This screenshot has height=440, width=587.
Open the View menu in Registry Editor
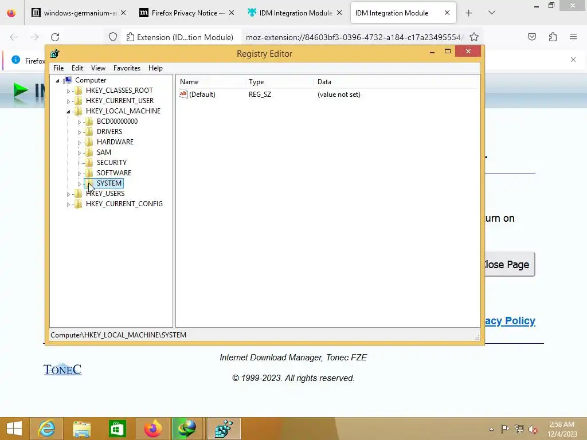pyautogui.click(x=98, y=68)
